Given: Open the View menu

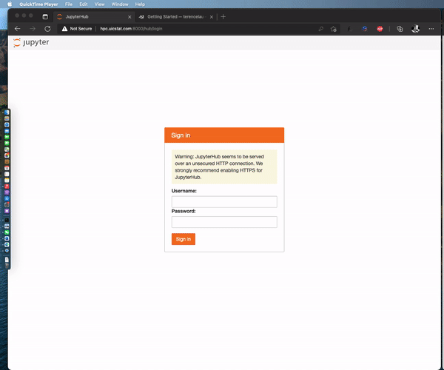Looking at the screenshot, I should click(x=99, y=4).
